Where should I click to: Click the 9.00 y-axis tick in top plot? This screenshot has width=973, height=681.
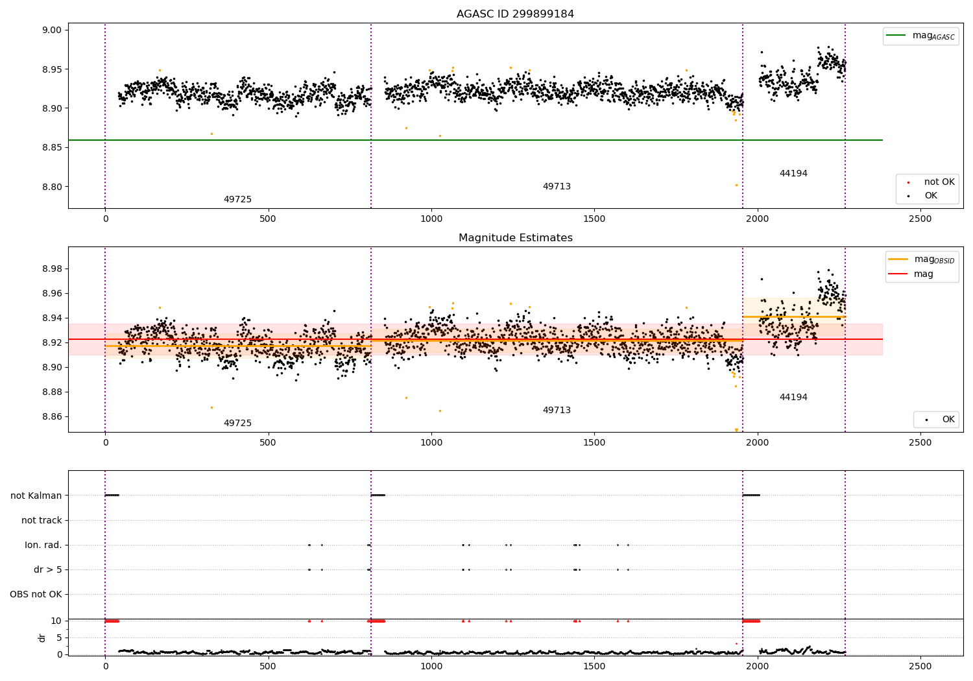point(53,30)
